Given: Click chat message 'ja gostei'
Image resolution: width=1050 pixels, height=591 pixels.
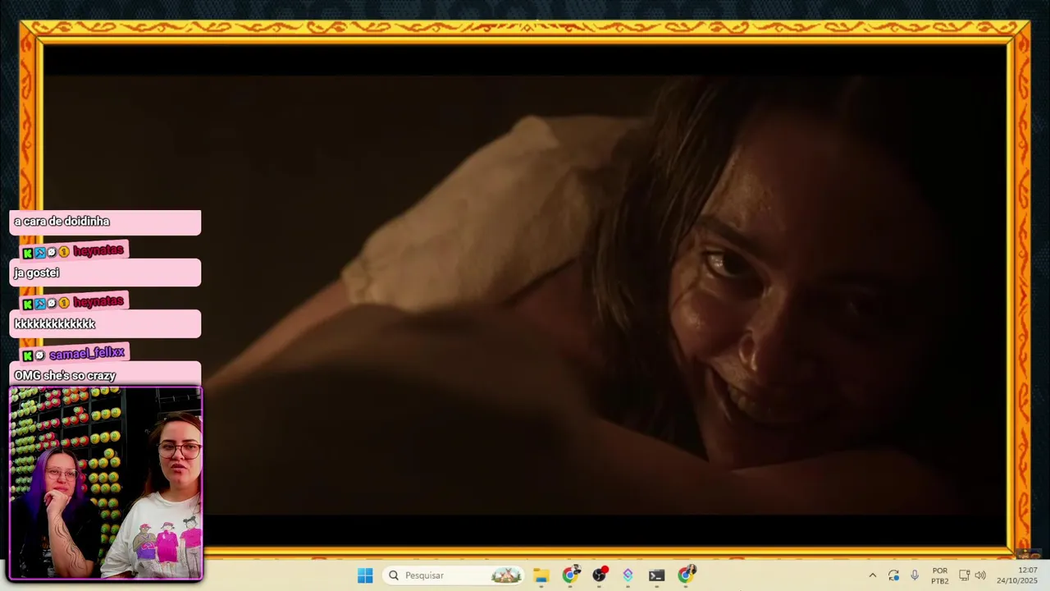Looking at the screenshot, I should point(37,273).
